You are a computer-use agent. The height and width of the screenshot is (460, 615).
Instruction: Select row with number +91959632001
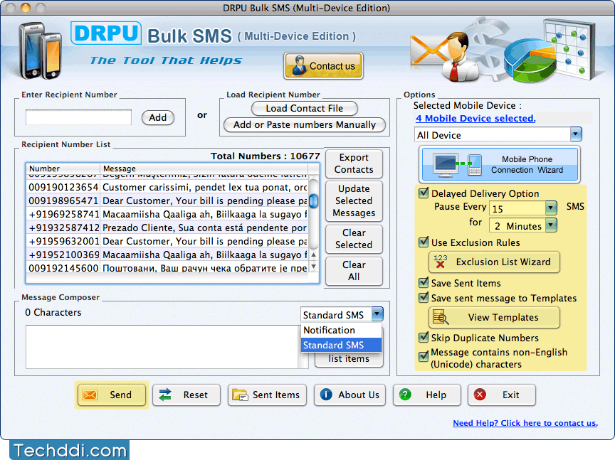(x=167, y=241)
